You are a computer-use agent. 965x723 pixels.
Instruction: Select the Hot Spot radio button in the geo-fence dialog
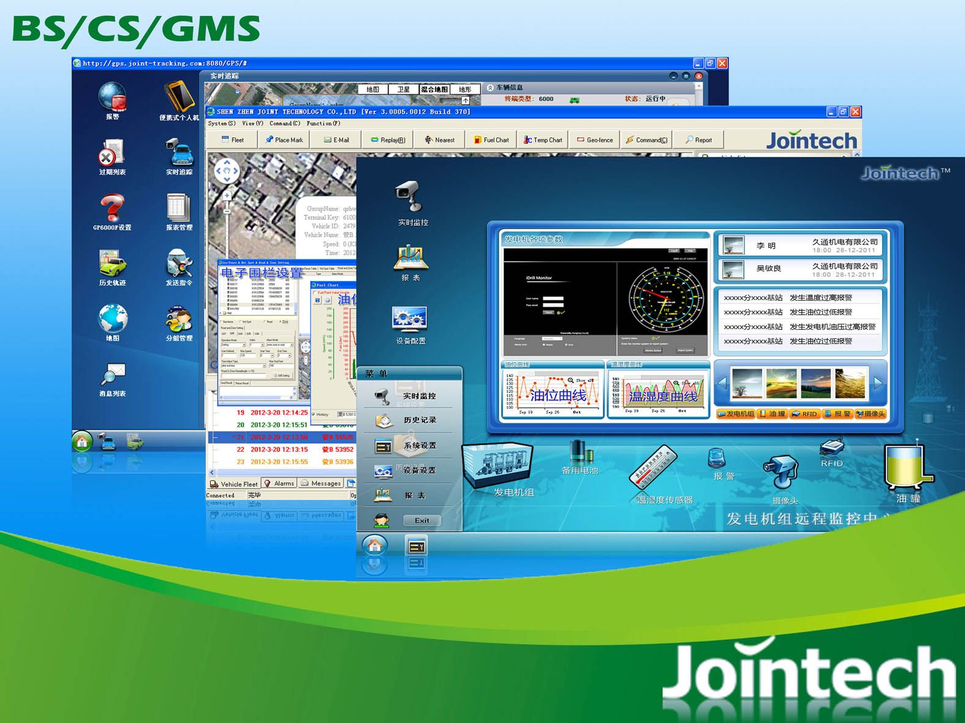[241, 321]
